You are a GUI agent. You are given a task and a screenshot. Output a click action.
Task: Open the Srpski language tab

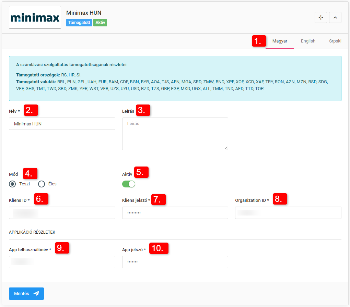point(335,41)
